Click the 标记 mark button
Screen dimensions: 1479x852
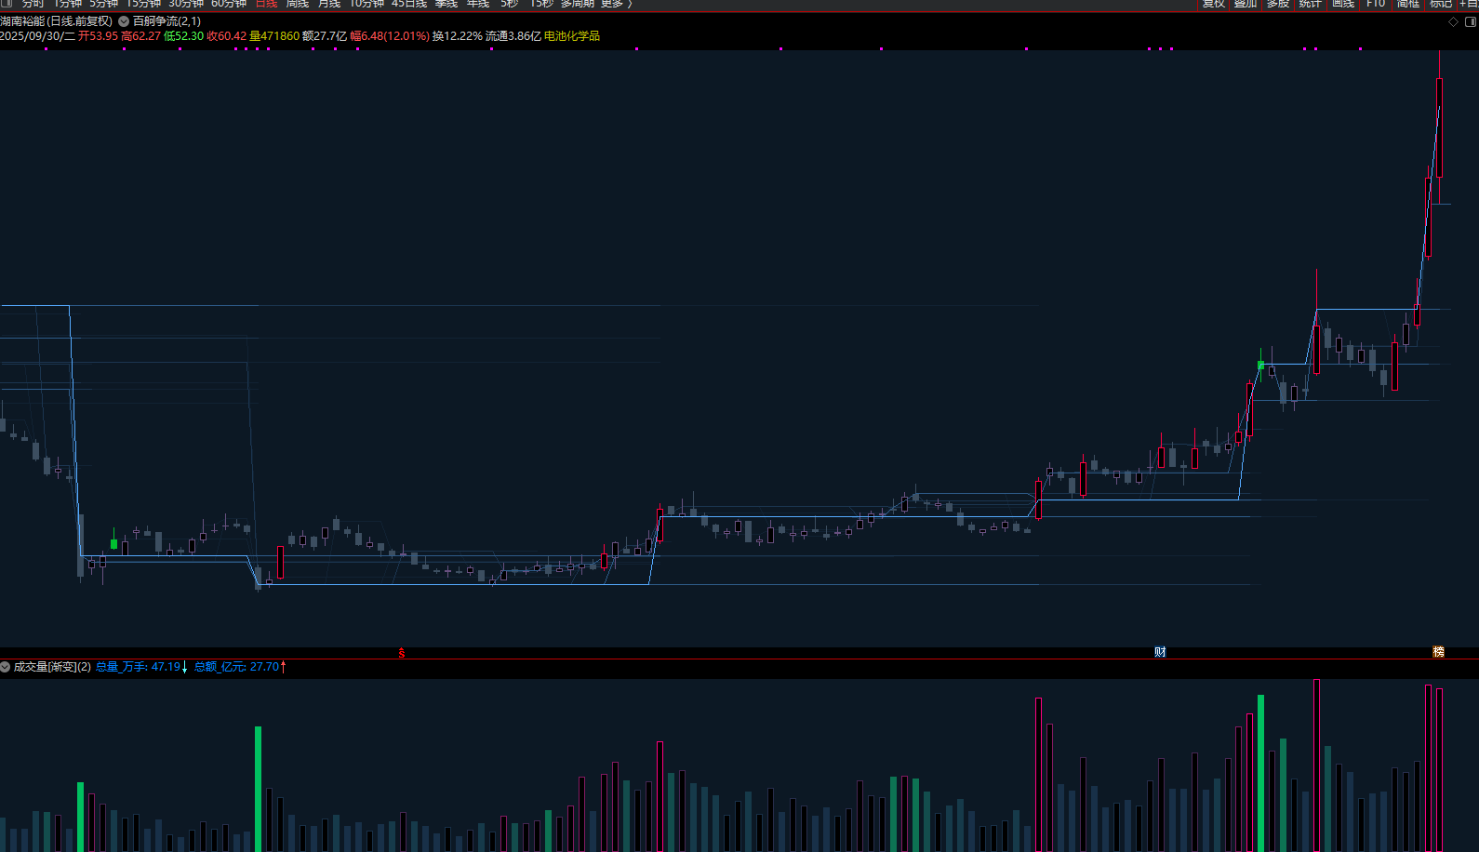[x=1441, y=4]
